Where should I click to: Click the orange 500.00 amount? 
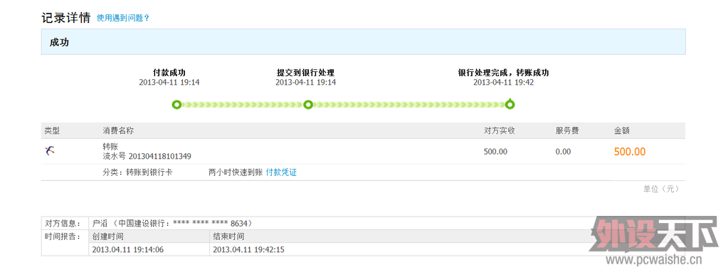point(630,152)
